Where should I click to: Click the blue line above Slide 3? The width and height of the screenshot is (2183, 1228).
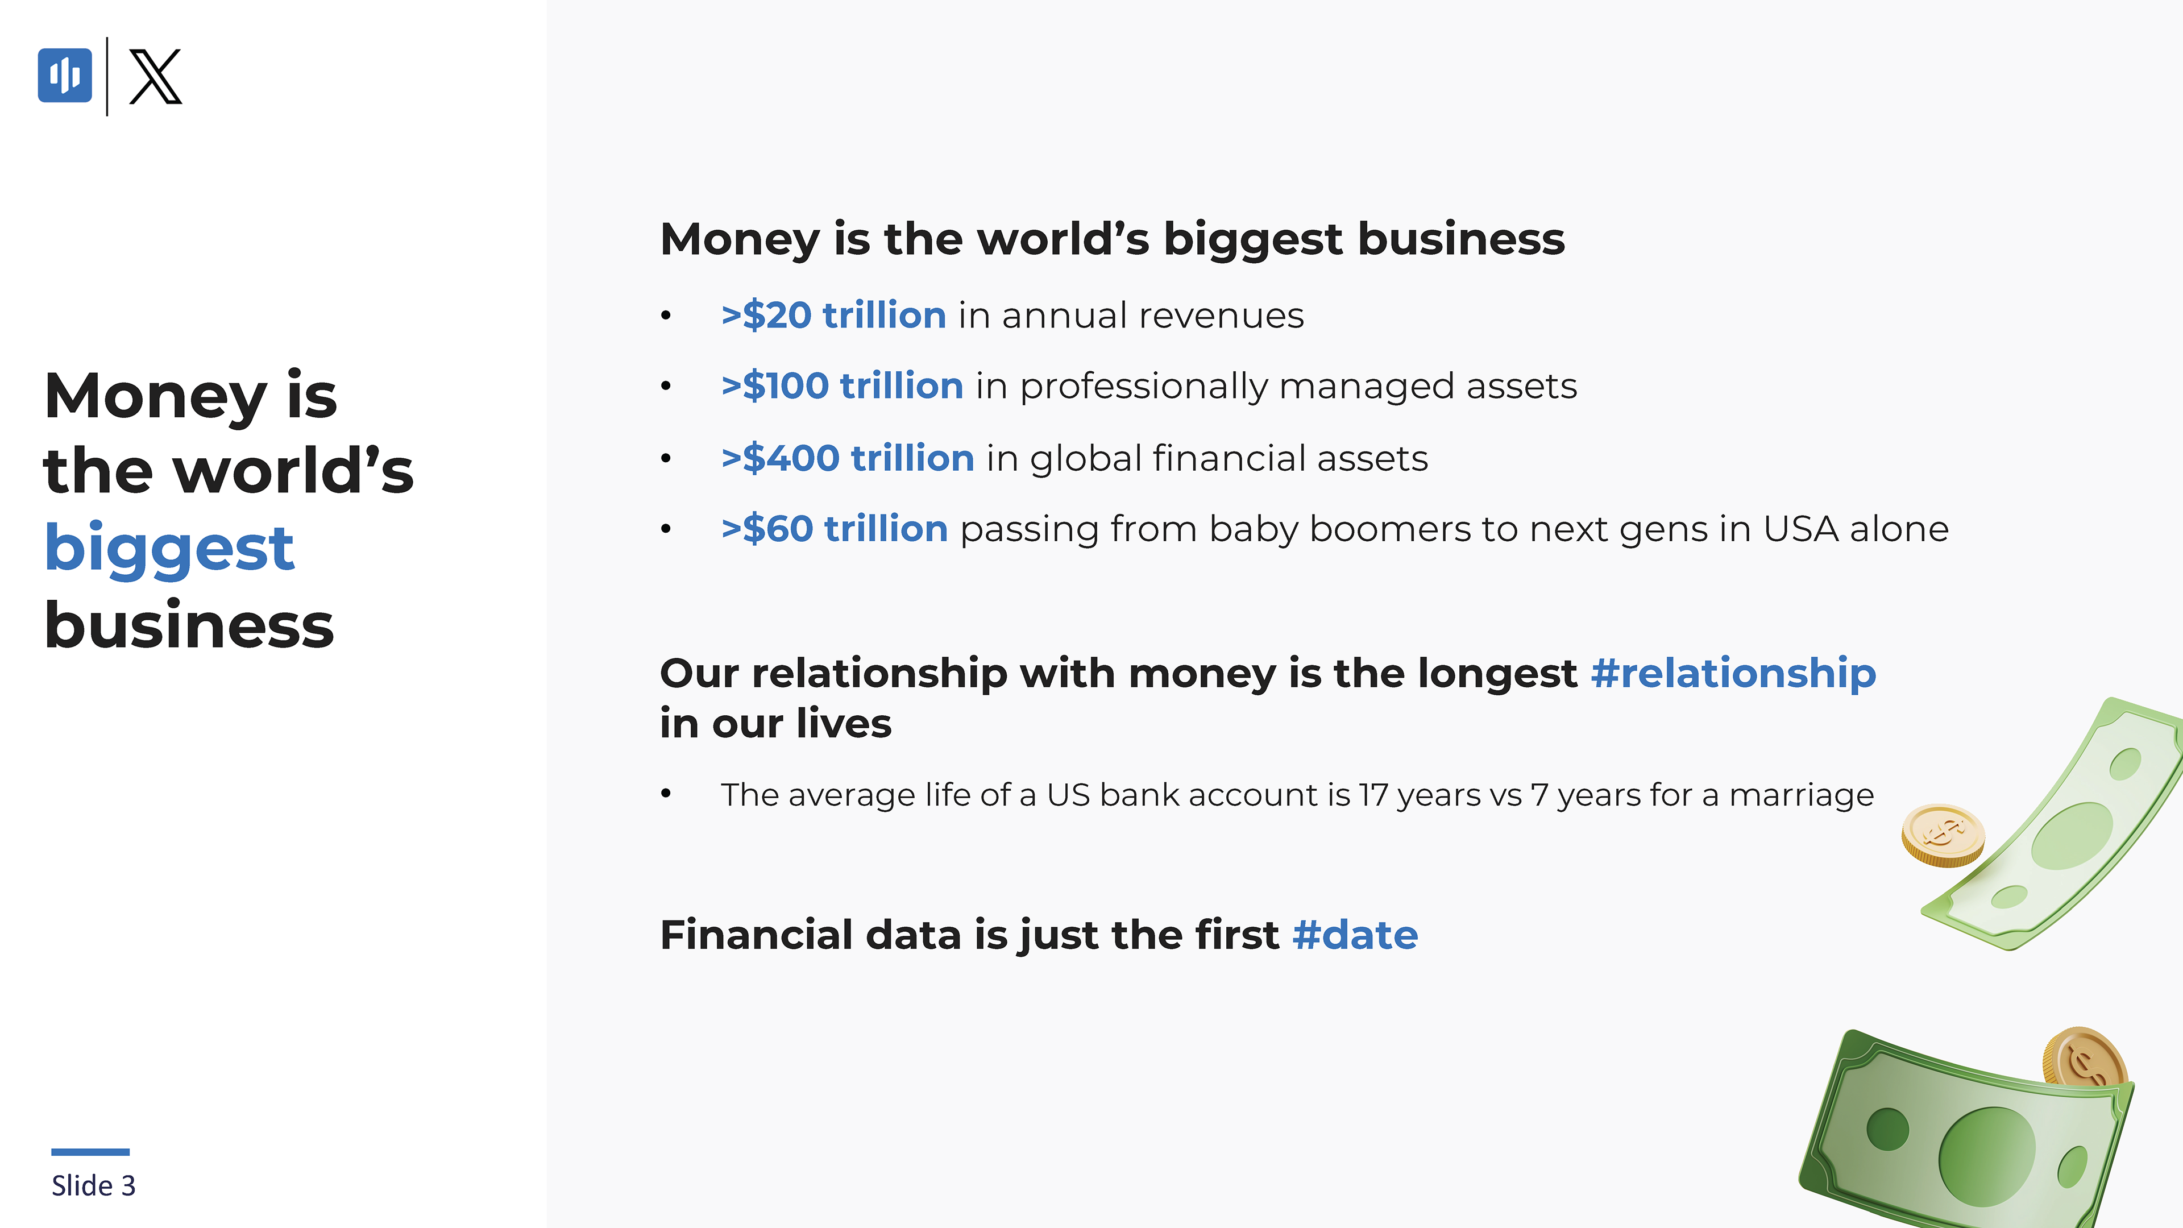(x=90, y=1152)
